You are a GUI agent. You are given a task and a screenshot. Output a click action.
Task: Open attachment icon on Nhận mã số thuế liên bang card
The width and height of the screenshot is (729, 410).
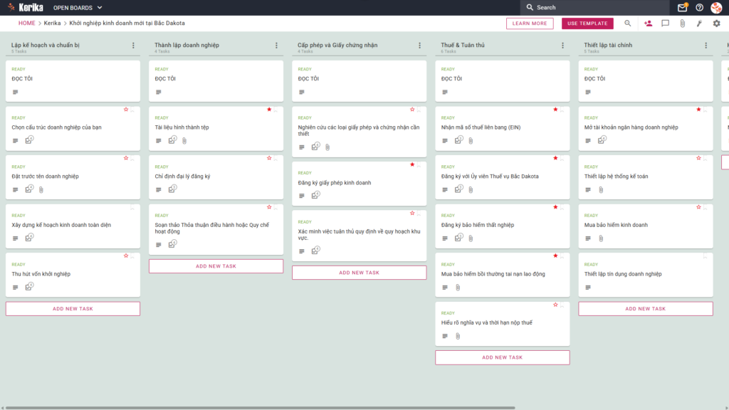click(471, 140)
